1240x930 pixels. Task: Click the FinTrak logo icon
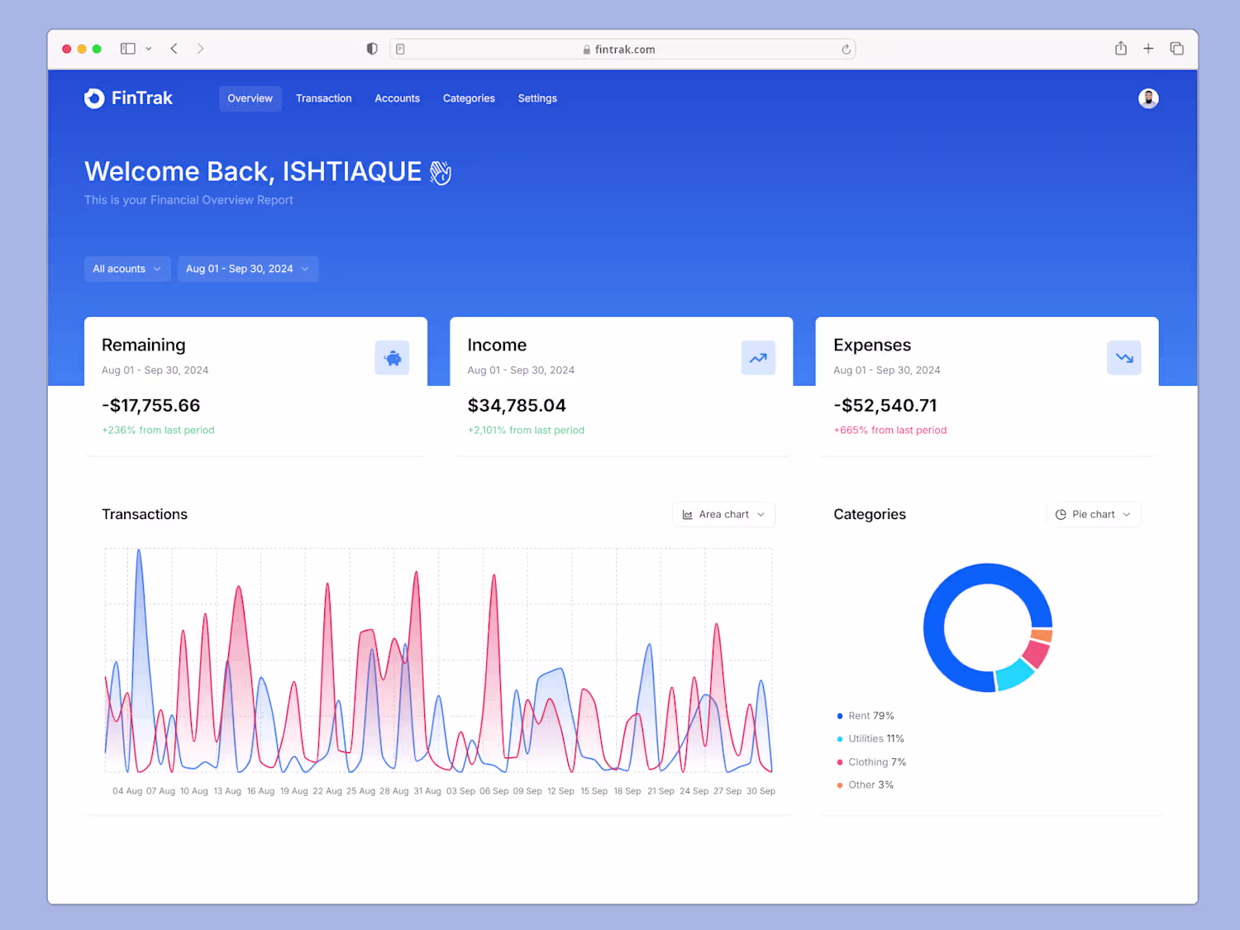coord(94,98)
